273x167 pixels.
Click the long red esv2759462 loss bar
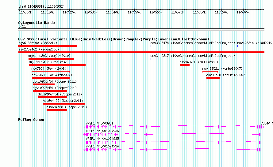pos(141,52)
